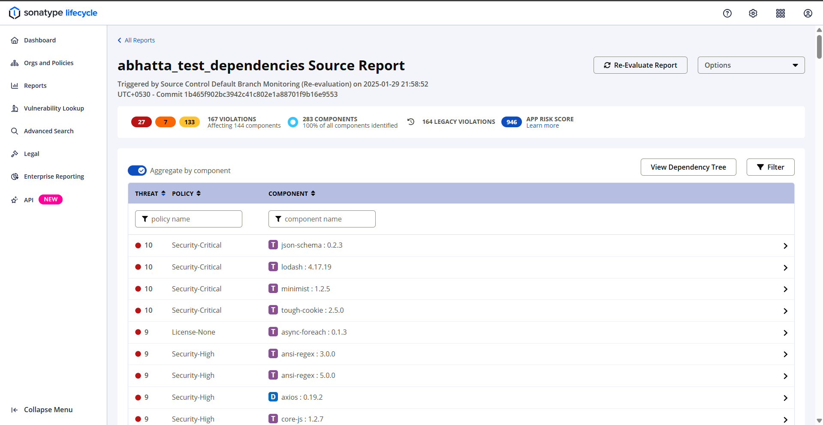823x425 pixels.
Task: Click the T badge beside tough-cookie
Action: click(273, 310)
